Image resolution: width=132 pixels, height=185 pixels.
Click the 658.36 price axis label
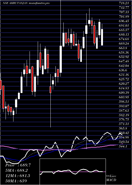coord(124,52)
